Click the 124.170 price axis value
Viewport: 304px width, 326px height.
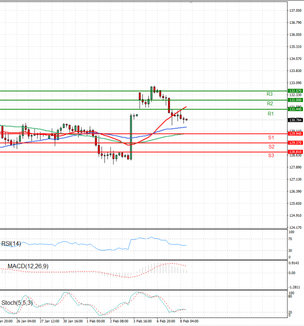click(295, 228)
